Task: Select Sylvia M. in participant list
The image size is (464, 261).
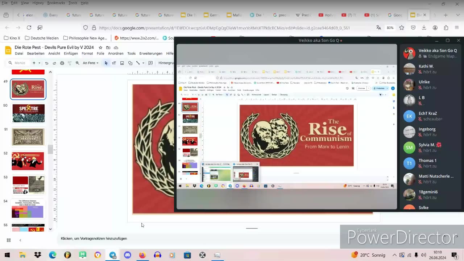Action: [x=431, y=148]
